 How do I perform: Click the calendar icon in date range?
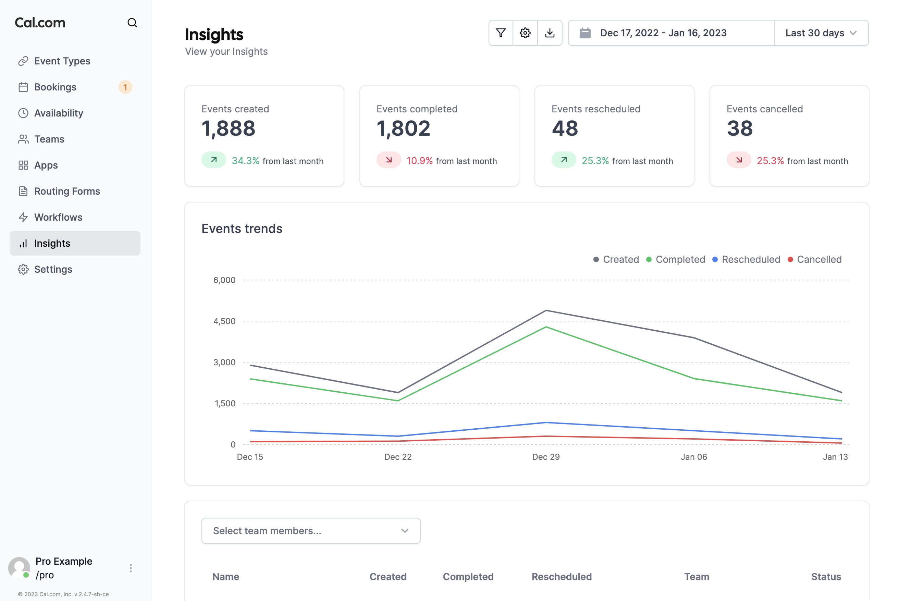pyautogui.click(x=585, y=33)
